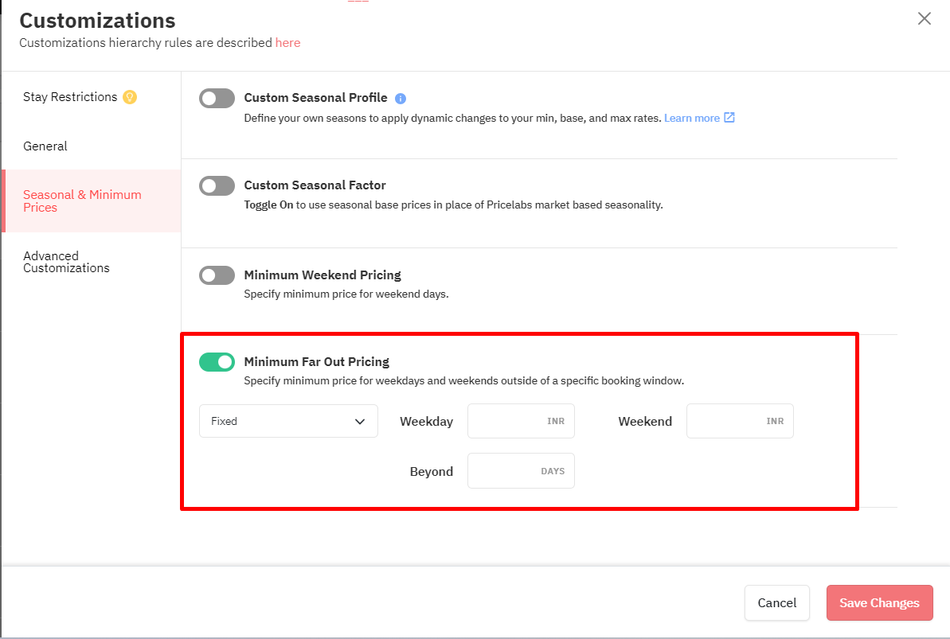Viewport: 950px width, 639px height.
Task: Select the Seasonal & Minimum Prices tab
Action: tap(92, 201)
